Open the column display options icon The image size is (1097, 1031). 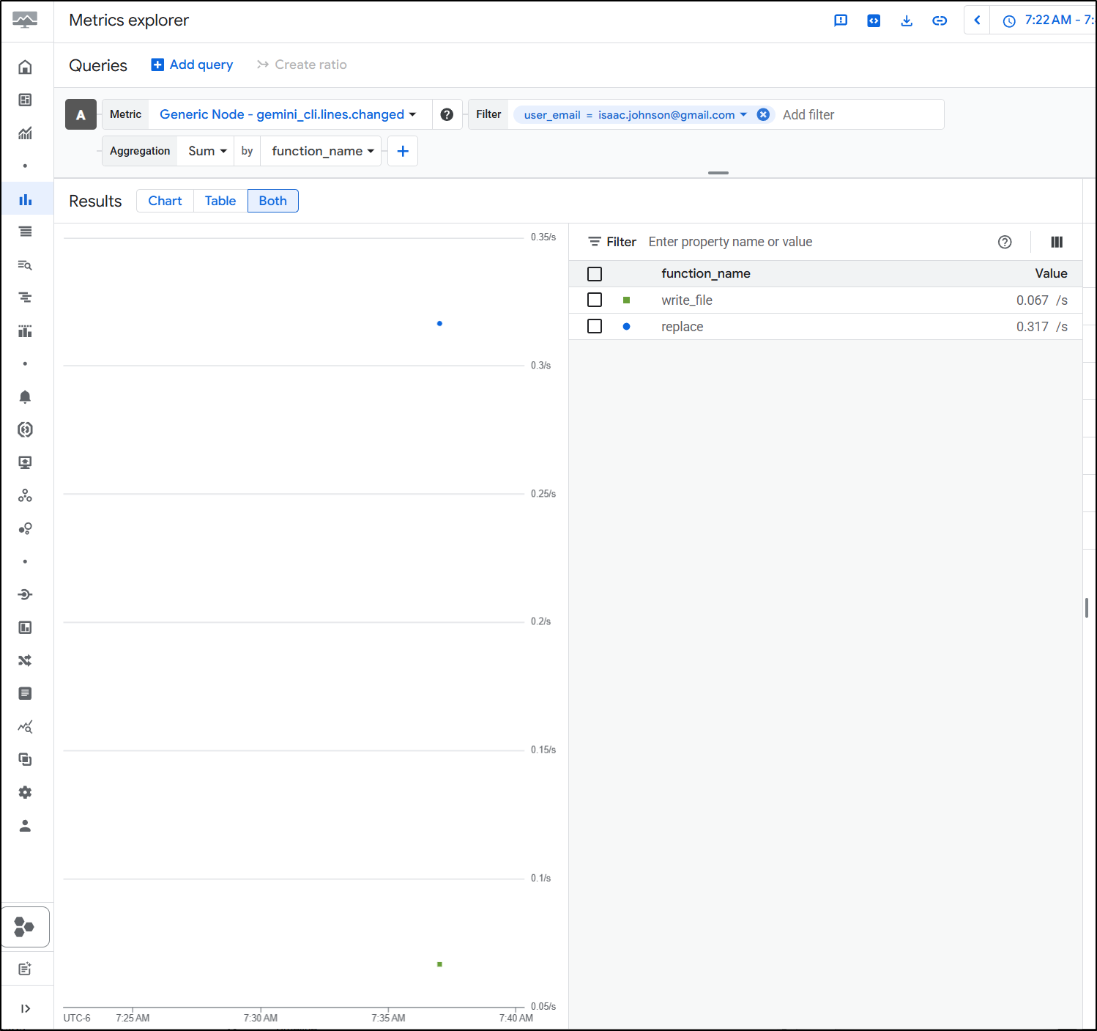pos(1057,242)
